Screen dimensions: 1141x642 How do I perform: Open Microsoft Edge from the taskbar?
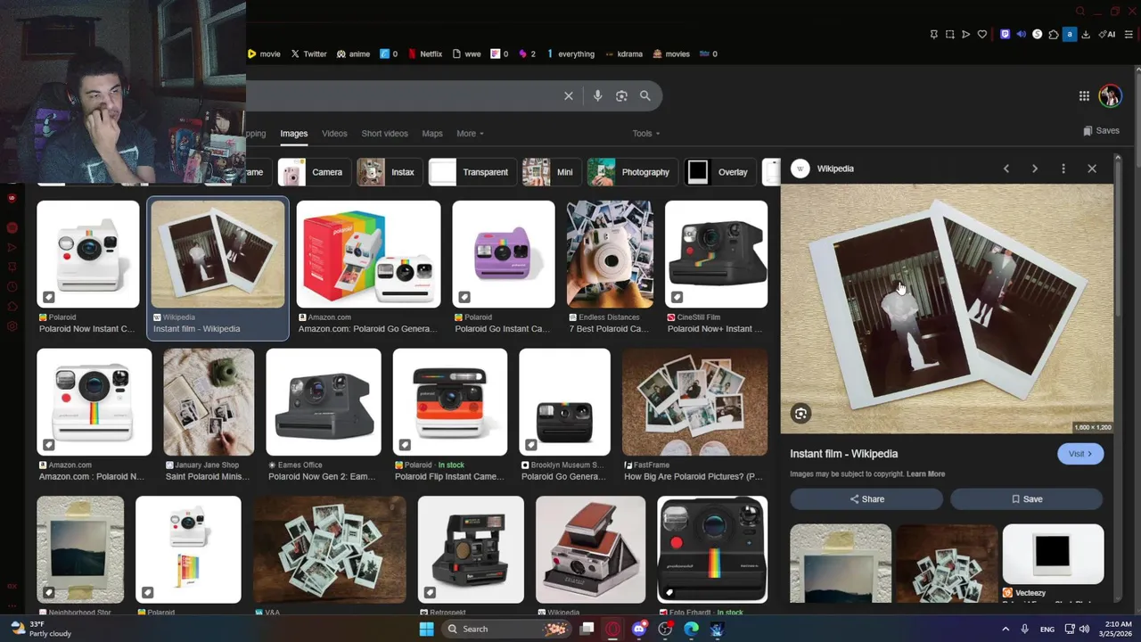click(692, 630)
